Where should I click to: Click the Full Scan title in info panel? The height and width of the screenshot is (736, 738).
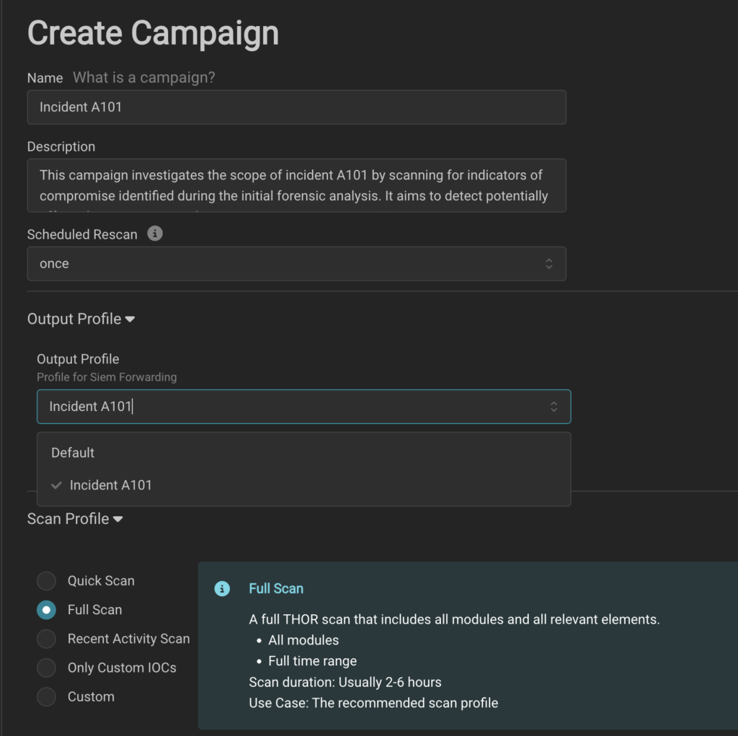276,588
